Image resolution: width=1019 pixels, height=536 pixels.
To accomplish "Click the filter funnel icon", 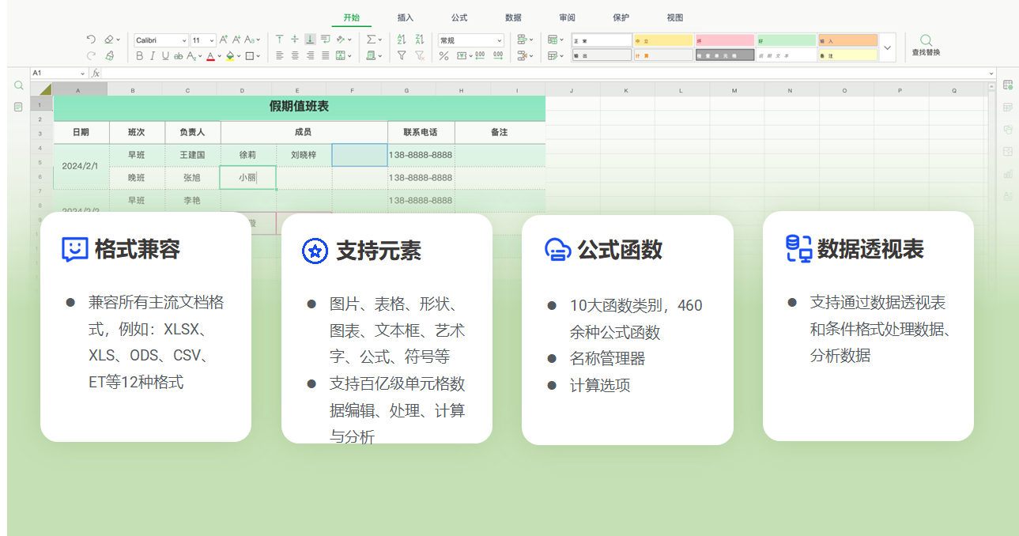I will [x=402, y=55].
